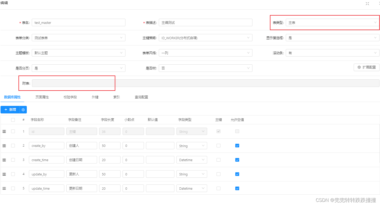Uncheck 允许空值 for update_time row
This screenshot has width=380, height=205.
coord(237,188)
